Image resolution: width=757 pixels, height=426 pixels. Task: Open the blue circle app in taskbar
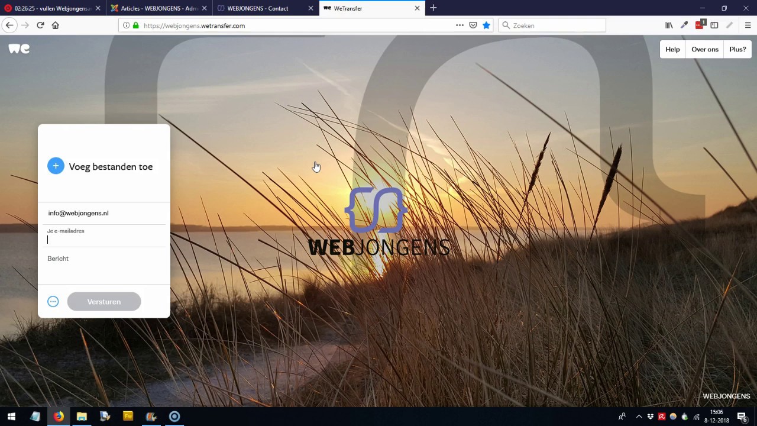[x=174, y=417]
